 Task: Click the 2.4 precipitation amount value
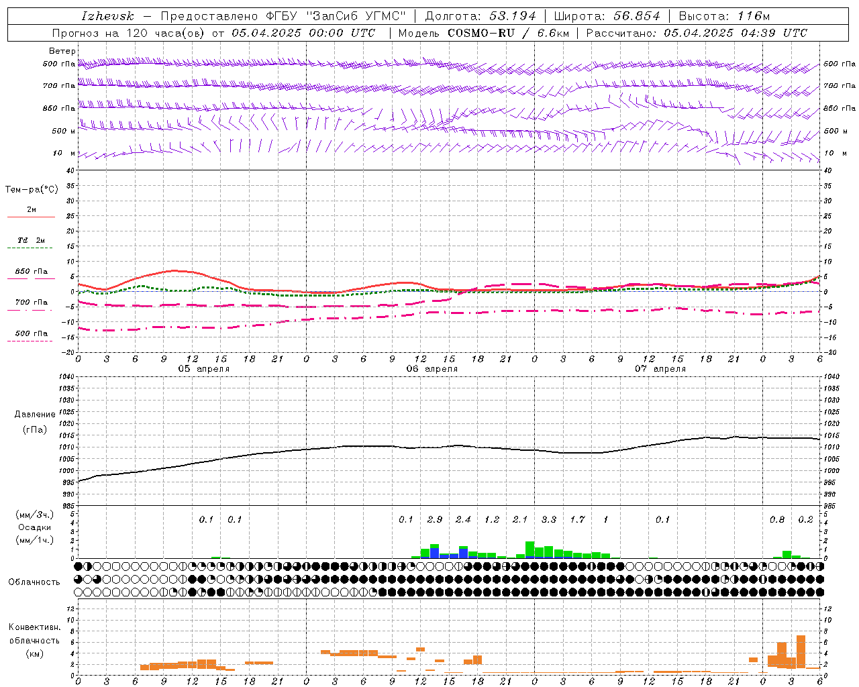[463, 519]
